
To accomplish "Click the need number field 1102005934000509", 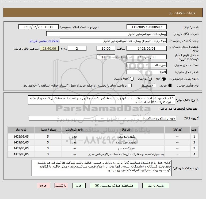I will (x=147, y=27).
